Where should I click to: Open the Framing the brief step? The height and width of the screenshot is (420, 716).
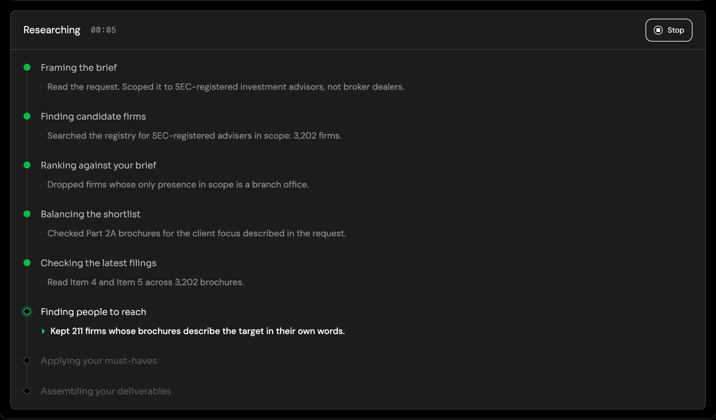(x=79, y=68)
